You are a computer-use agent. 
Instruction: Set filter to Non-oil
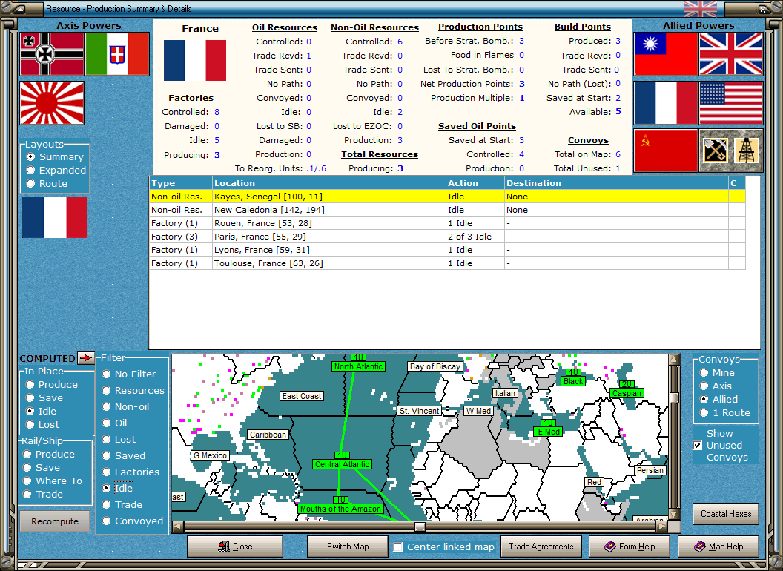[126, 407]
